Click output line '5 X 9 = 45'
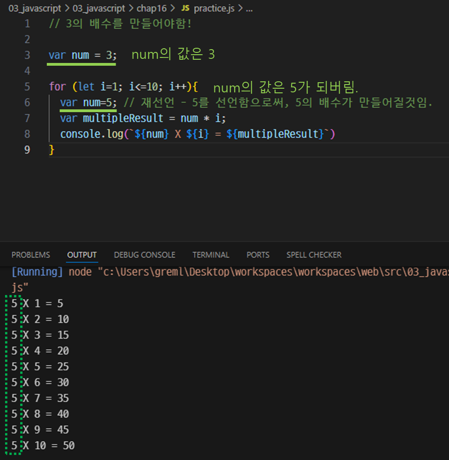 (x=40, y=430)
